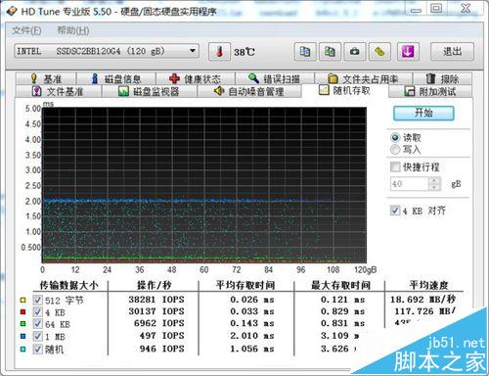The height and width of the screenshot is (376, 489).
Task: Save a screenshot with the camera icon
Action: pos(355,52)
